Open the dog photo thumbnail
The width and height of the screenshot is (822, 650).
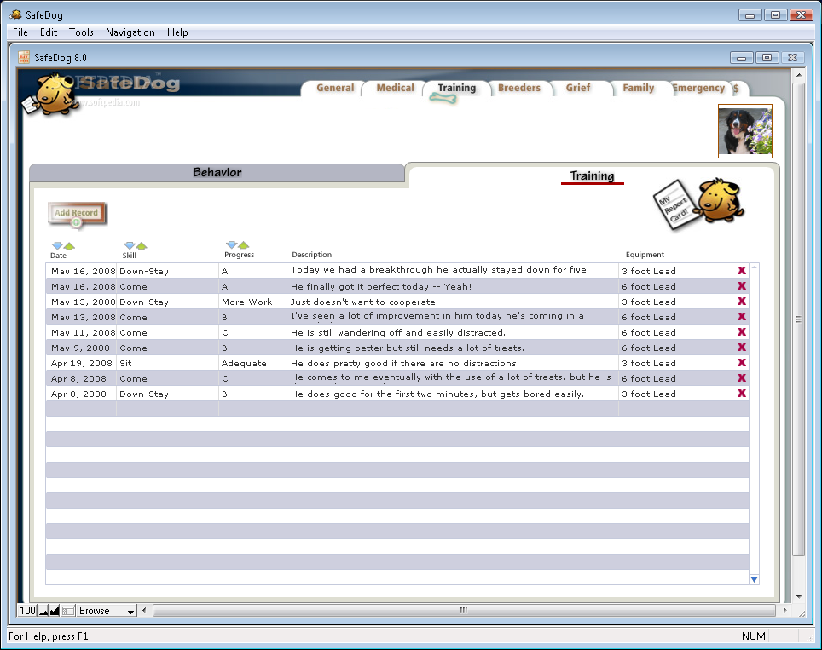tap(745, 131)
